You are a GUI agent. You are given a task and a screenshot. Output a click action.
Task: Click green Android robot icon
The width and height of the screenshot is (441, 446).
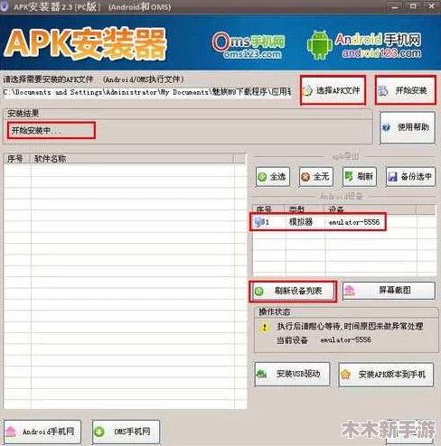click(320, 45)
